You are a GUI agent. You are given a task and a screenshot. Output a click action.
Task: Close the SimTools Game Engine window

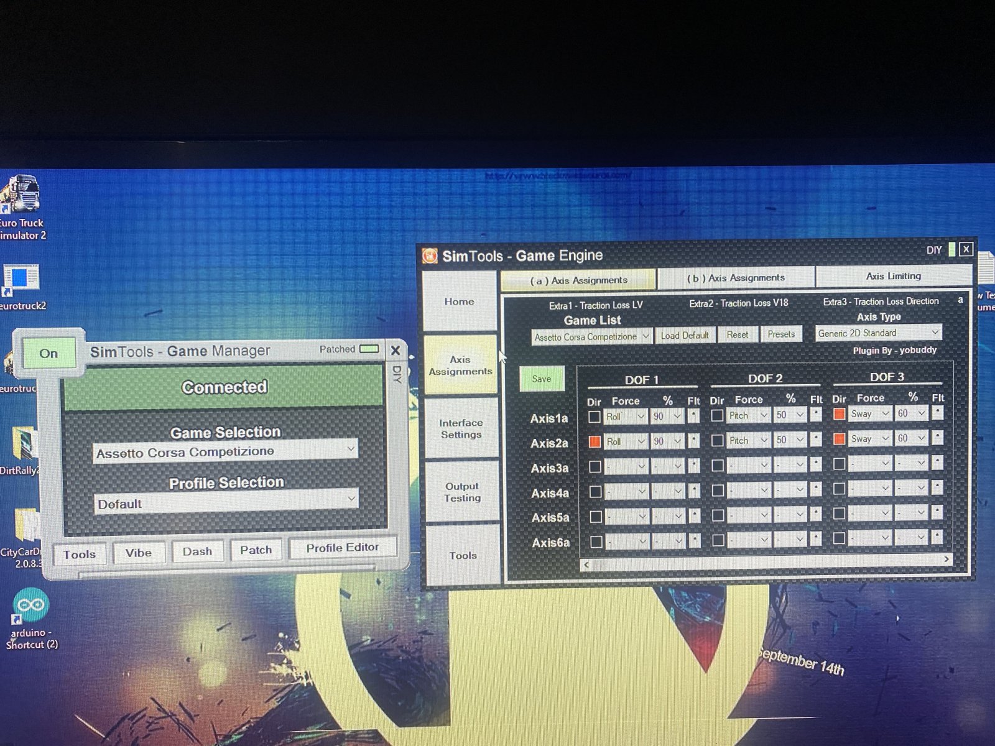pos(965,249)
